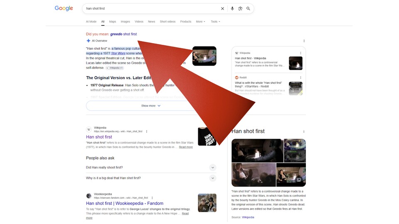This screenshot has height=224, width=399.
Task: Open the Images tab
Action: (125, 22)
